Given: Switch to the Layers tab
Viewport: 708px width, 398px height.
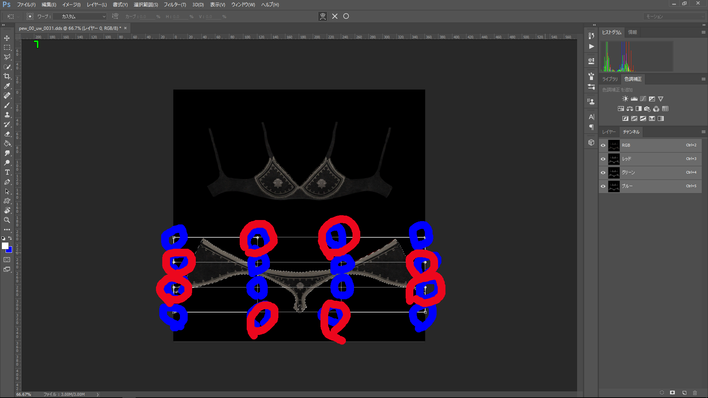Looking at the screenshot, I should click(609, 132).
